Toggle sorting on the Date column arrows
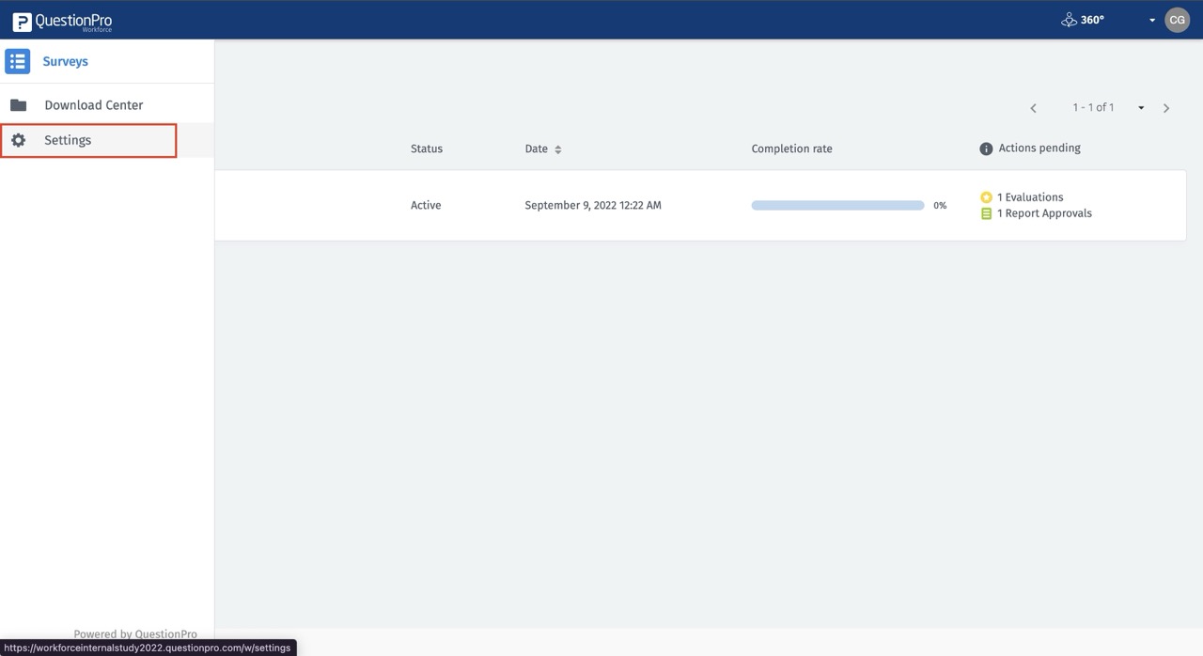The width and height of the screenshot is (1203, 656). tap(557, 148)
